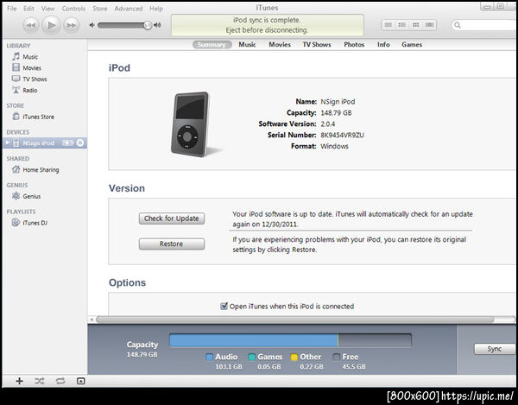
Task: Open iTunes DJ playlist
Action: [35, 223]
